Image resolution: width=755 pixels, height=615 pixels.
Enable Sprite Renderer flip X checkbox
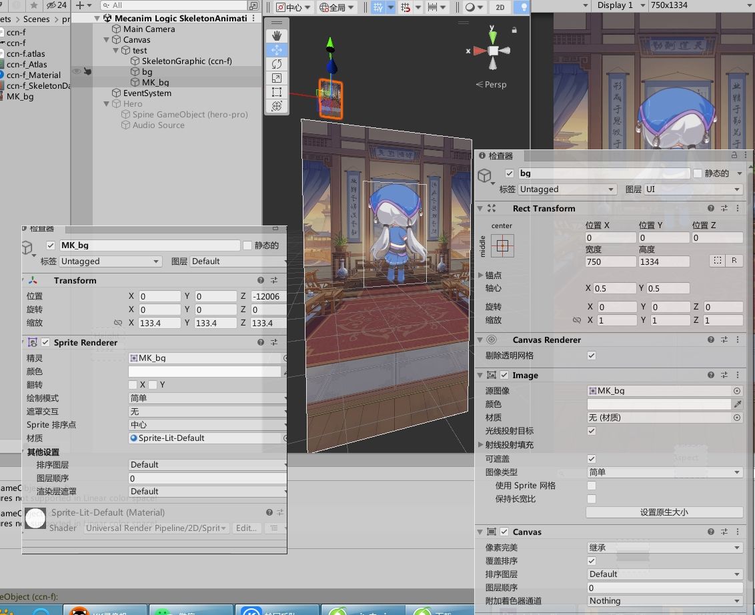click(133, 384)
